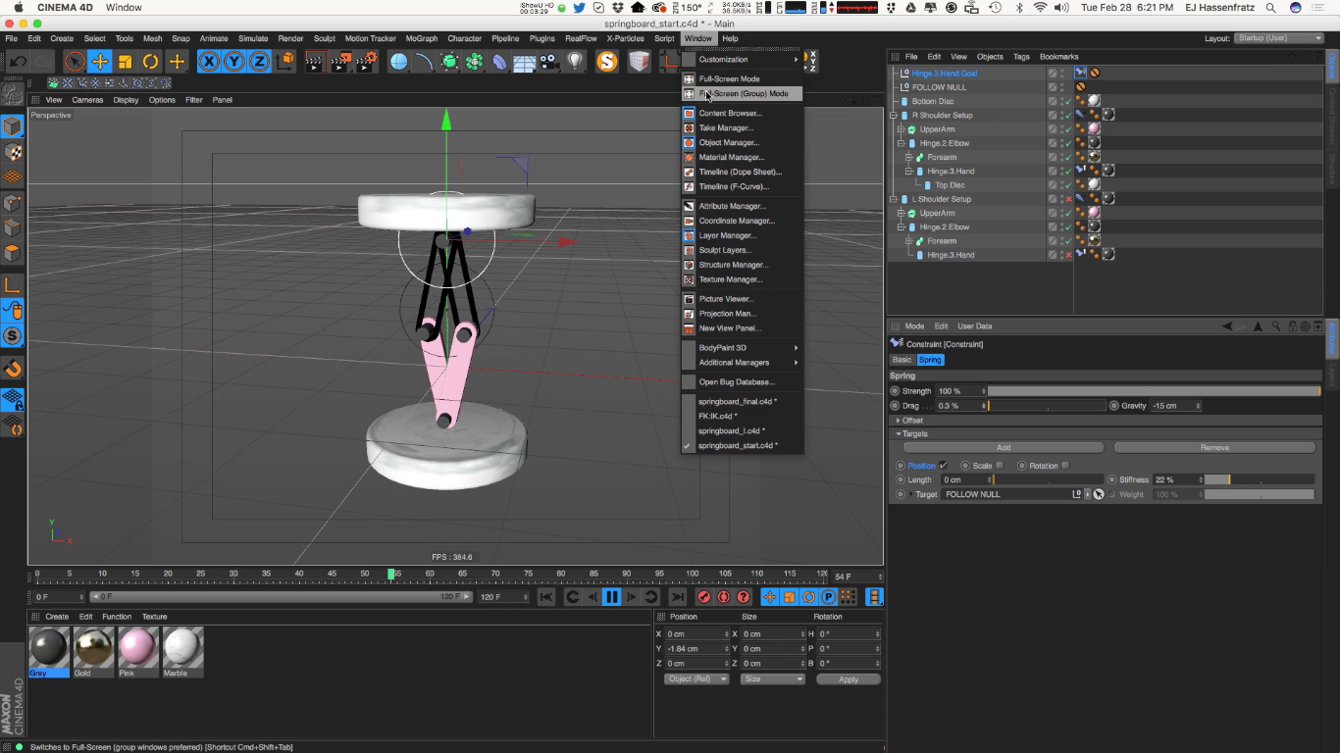
Task: Select the Live Selection tool
Action: [x=75, y=62]
